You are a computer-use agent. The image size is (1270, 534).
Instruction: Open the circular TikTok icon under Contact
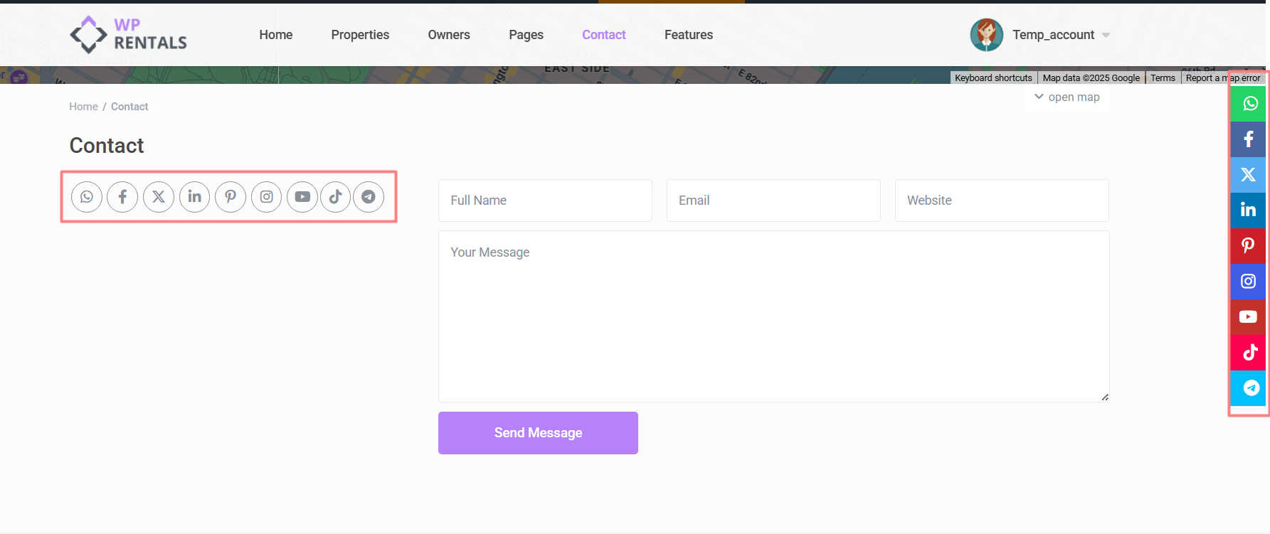[x=335, y=197]
